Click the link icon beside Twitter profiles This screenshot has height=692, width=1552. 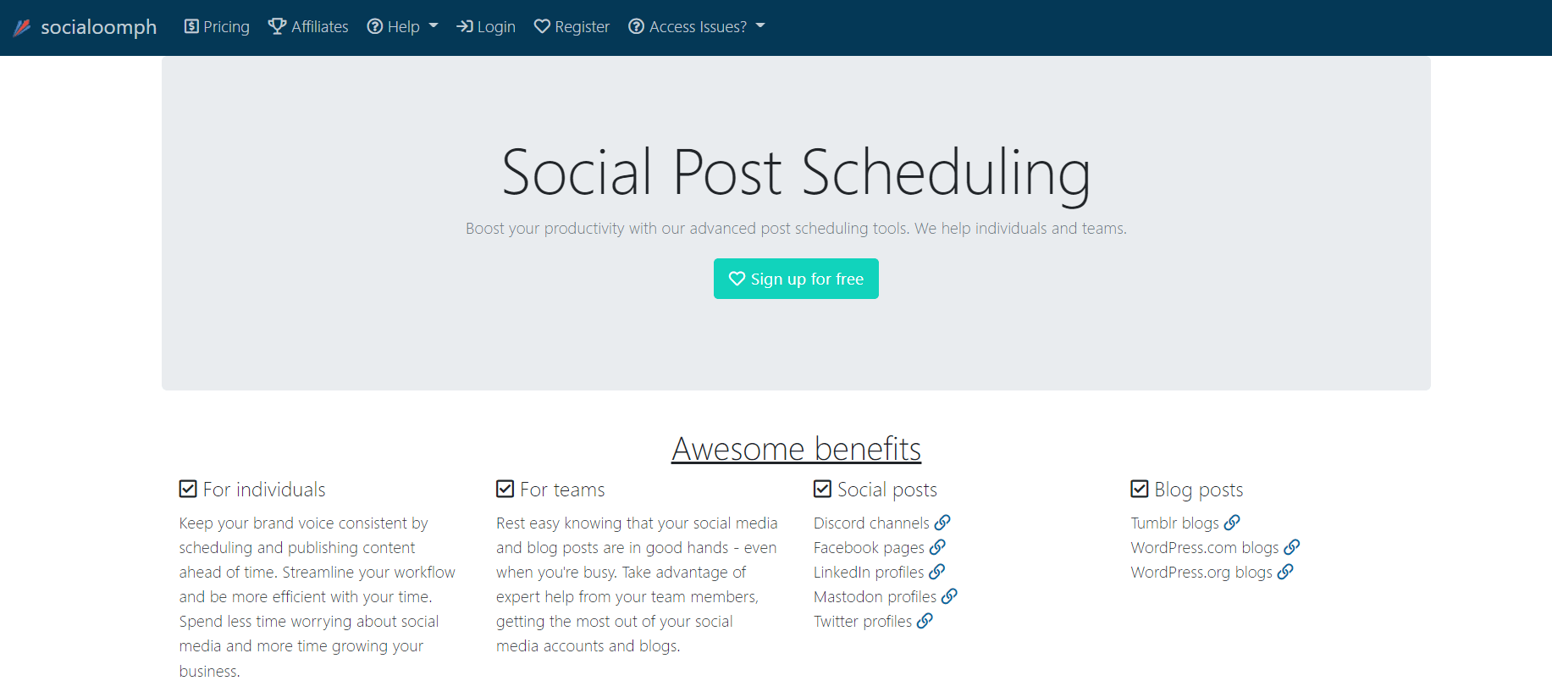coord(925,621)
